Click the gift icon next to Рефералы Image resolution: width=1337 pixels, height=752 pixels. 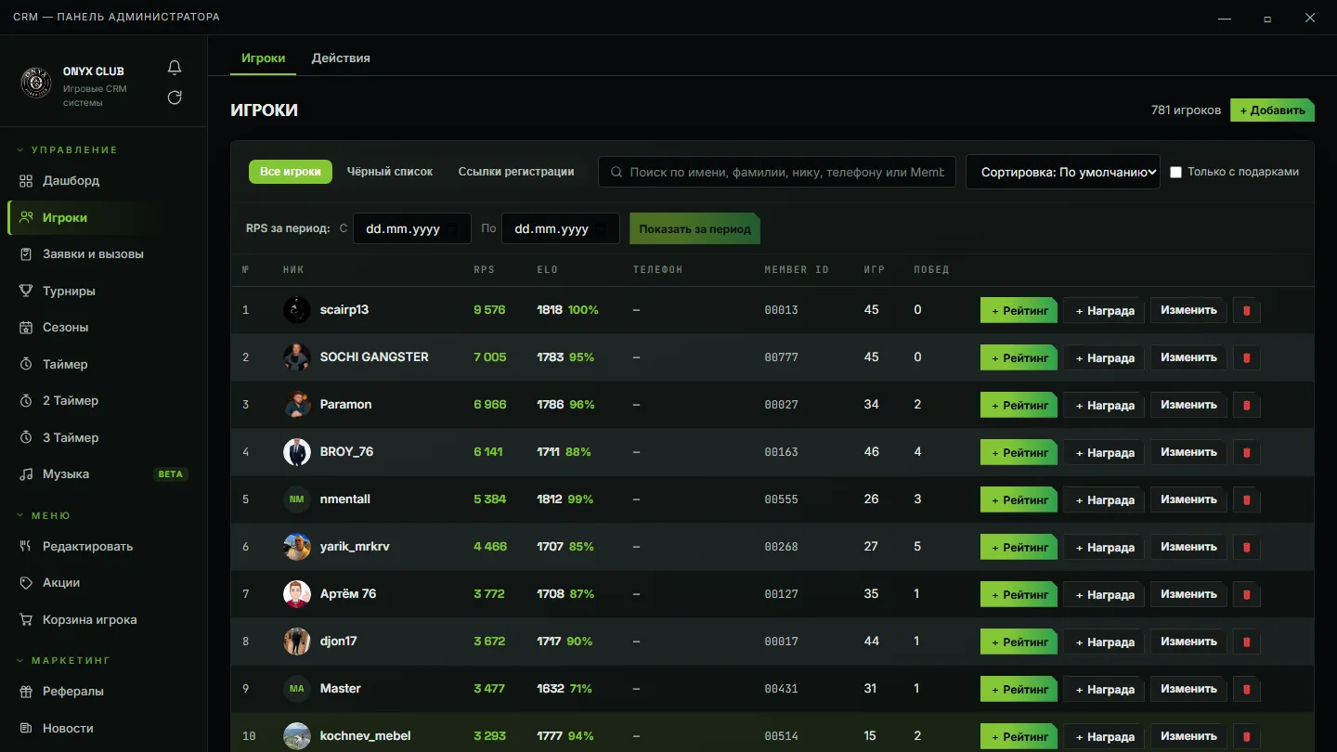point(26,692)
